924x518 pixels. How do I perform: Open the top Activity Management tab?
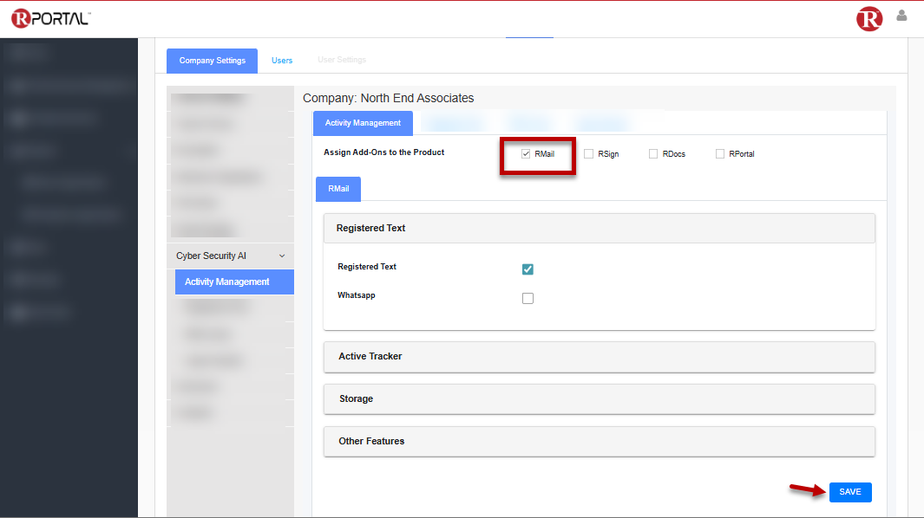click(x=363, y=123)
